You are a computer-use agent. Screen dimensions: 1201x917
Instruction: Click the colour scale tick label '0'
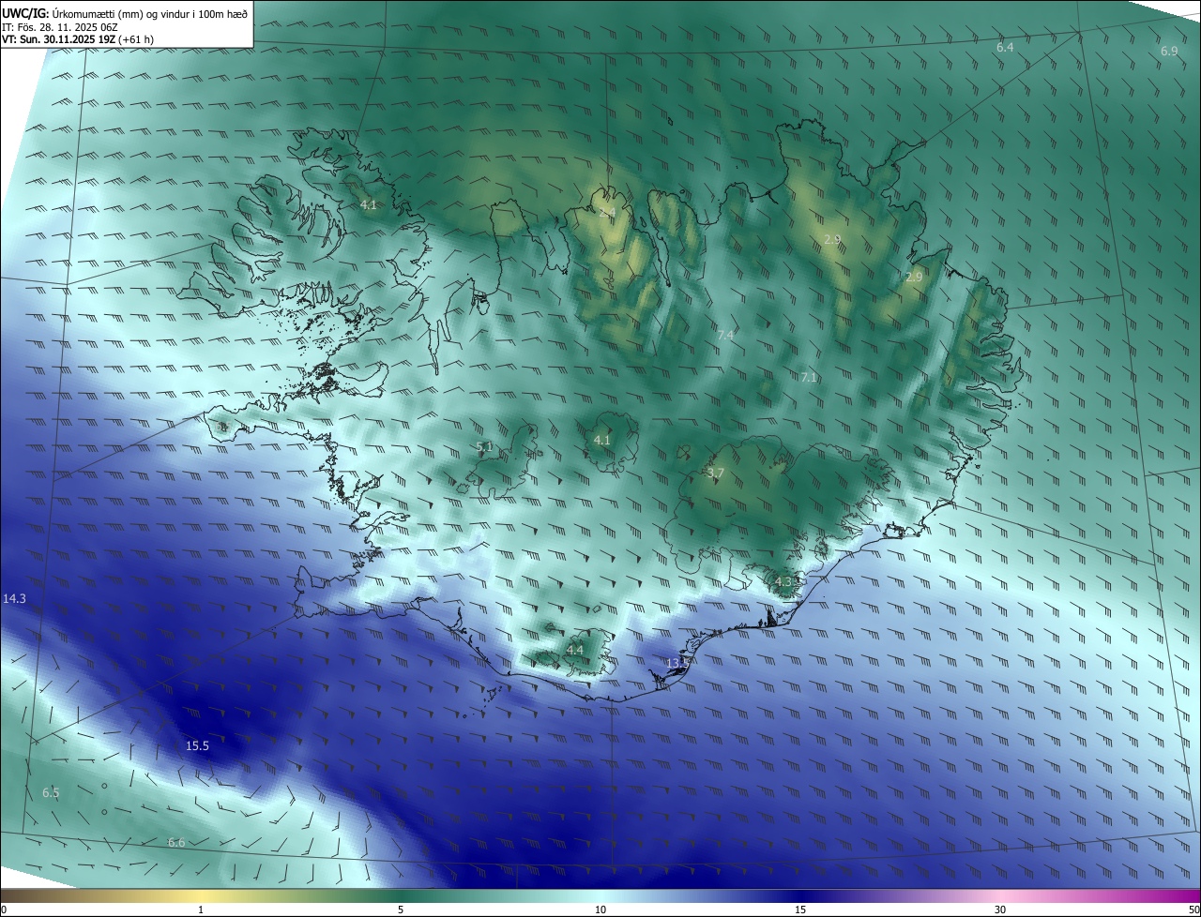4,909
